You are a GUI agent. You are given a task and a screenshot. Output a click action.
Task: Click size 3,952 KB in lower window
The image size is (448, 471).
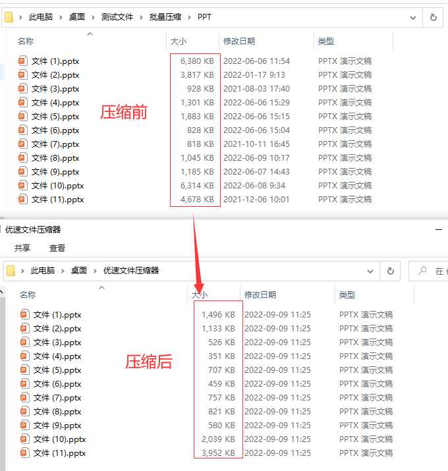click(219, 453)
